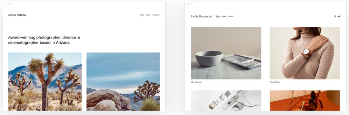349x115 pixels.
Task: Select Work in James Balboa navigation
Action: (142, 15)
